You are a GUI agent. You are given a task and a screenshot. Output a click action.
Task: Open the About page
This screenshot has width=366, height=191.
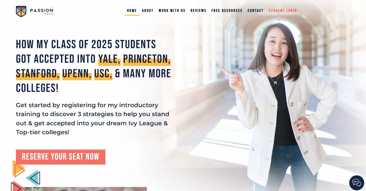click(147, 11)
